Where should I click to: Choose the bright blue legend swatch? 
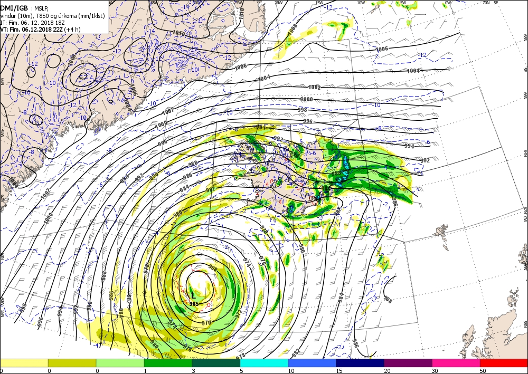point(312,363)
